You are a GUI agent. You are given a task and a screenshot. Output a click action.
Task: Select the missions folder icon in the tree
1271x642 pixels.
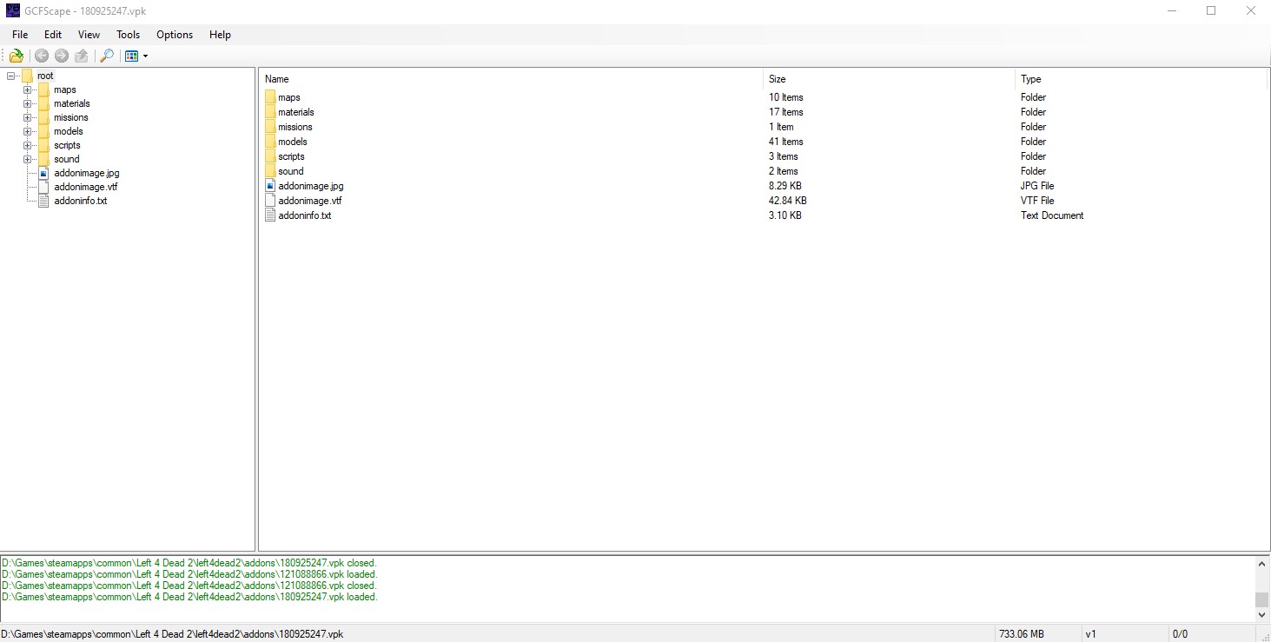coord(43,117)
